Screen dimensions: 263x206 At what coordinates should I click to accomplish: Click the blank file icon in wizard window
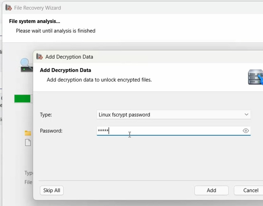28,143
